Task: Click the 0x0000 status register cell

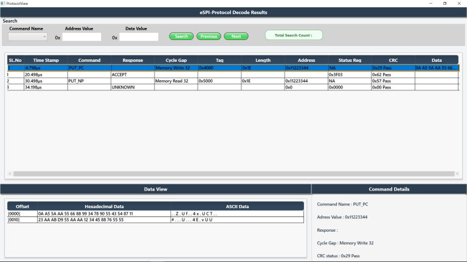Action: tap(350, 87)
